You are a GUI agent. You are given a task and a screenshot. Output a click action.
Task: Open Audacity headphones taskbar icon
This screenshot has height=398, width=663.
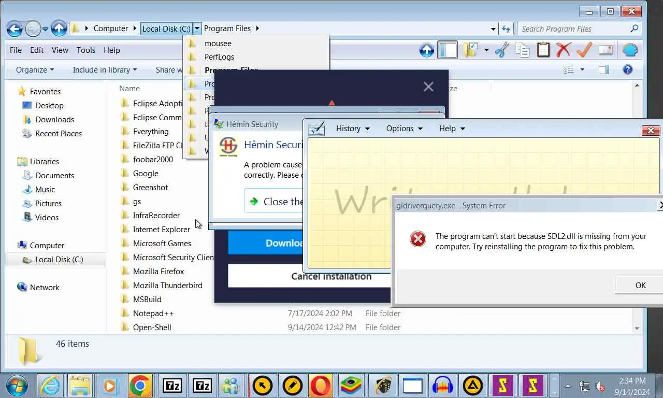pyautogui.click(x=442, y=386)
